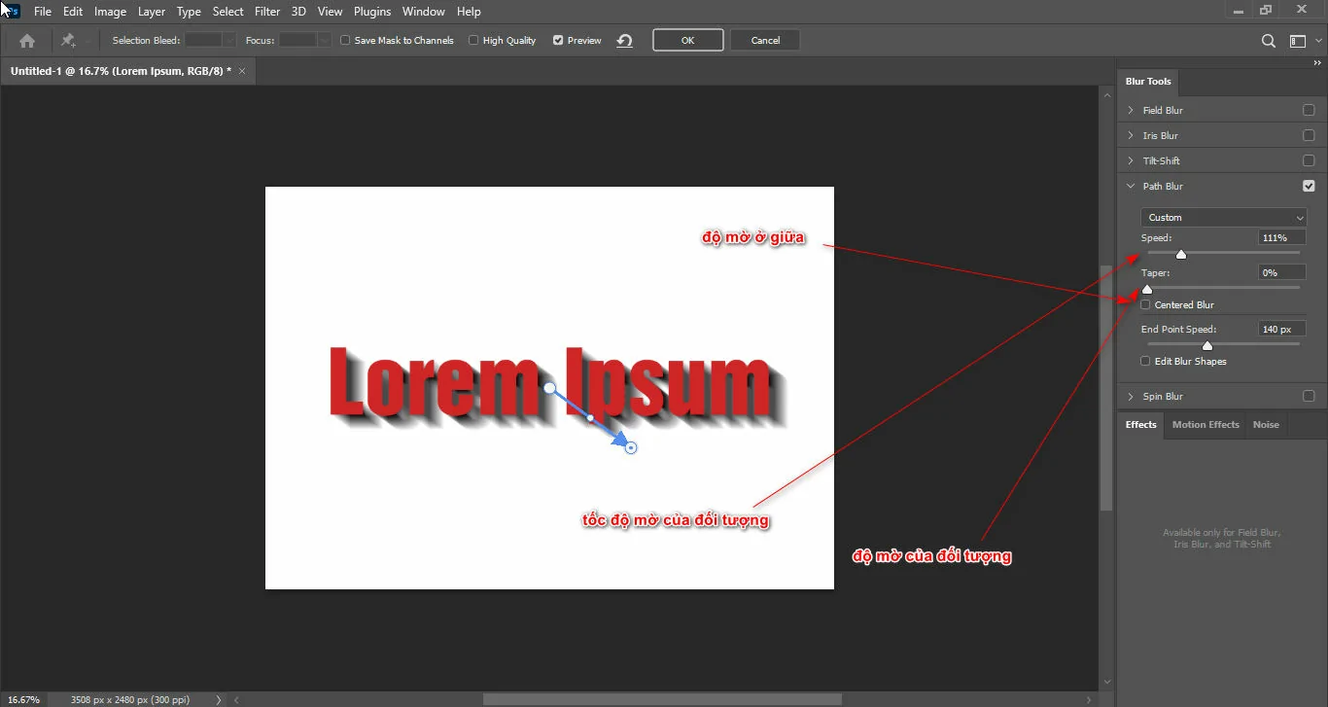Image resolution: width=1328 pixels, height=707 pixels.
Task: Check the Centered Blur option
Action: [x=1144, y=304]
